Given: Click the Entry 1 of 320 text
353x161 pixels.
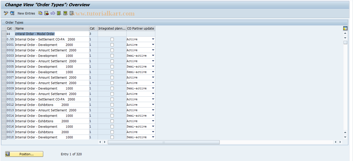Looking at the screenshot, I should [71, 154].
